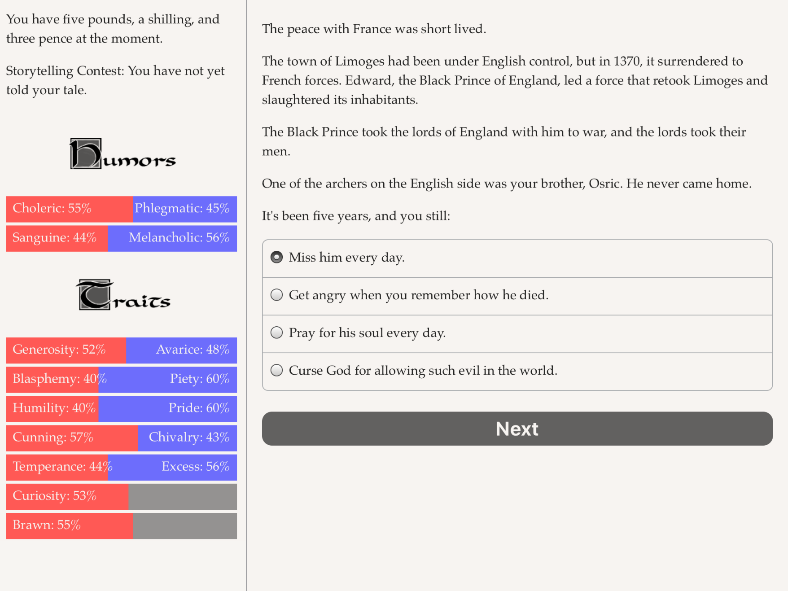Click the Excess 56% bar segment
Image resolution: width=788 pixels, height=591 pixels.
click(x=172, y=468)
